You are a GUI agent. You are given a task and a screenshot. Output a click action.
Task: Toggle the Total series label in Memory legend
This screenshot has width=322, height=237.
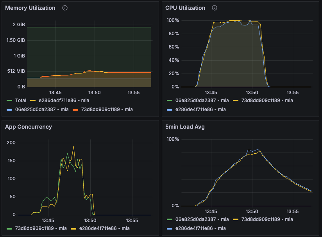21,101
